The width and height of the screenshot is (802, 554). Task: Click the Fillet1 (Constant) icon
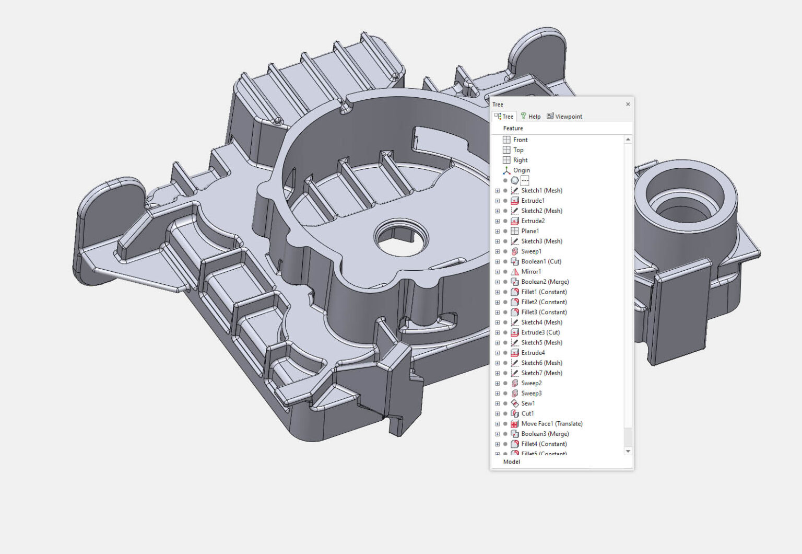coord(514,292)
